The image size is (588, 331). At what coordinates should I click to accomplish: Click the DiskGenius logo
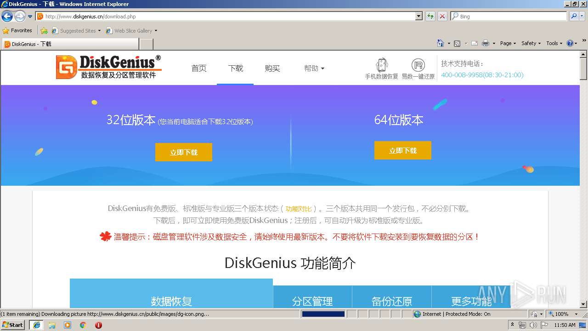pos(109,67)
